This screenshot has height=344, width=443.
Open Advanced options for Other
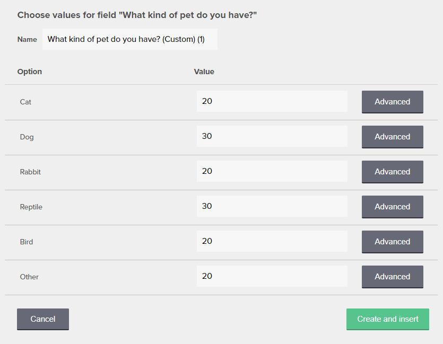point(392,277)
